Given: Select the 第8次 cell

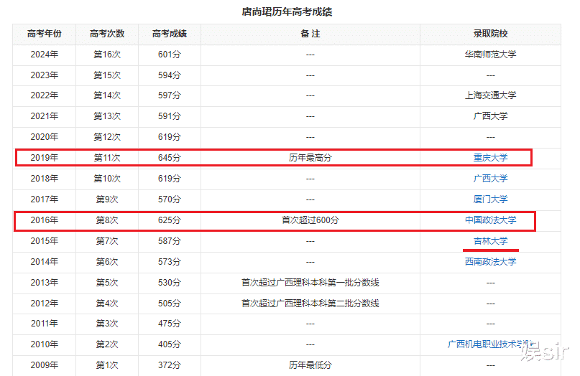Looking at the screenshot, I should coord(107,220).
